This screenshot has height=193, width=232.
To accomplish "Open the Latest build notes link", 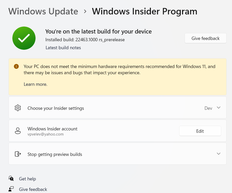I will [x=63, y=48].
